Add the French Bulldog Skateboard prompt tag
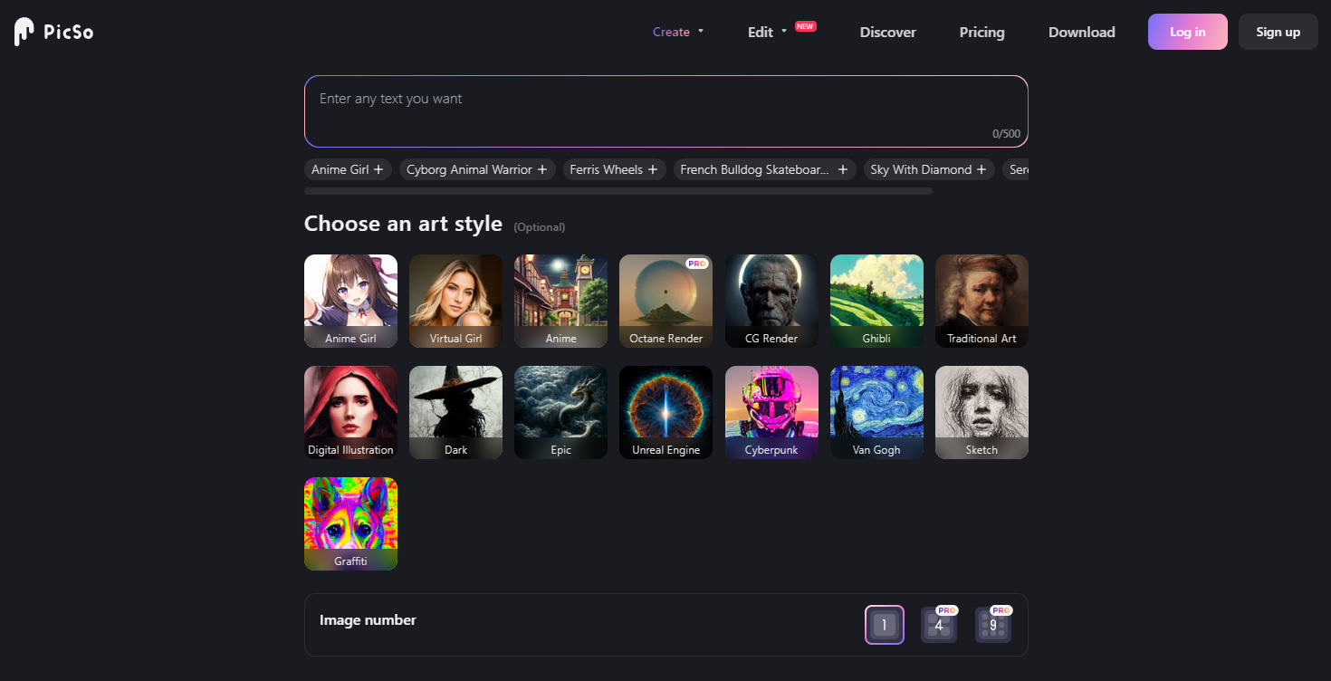Screen dimensions: 1331x681 (x=764, y=169)
